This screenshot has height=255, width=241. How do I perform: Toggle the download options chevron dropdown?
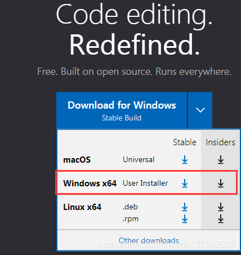tap(200, 110)
